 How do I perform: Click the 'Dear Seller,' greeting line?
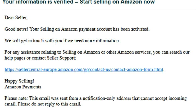(16, 17)
